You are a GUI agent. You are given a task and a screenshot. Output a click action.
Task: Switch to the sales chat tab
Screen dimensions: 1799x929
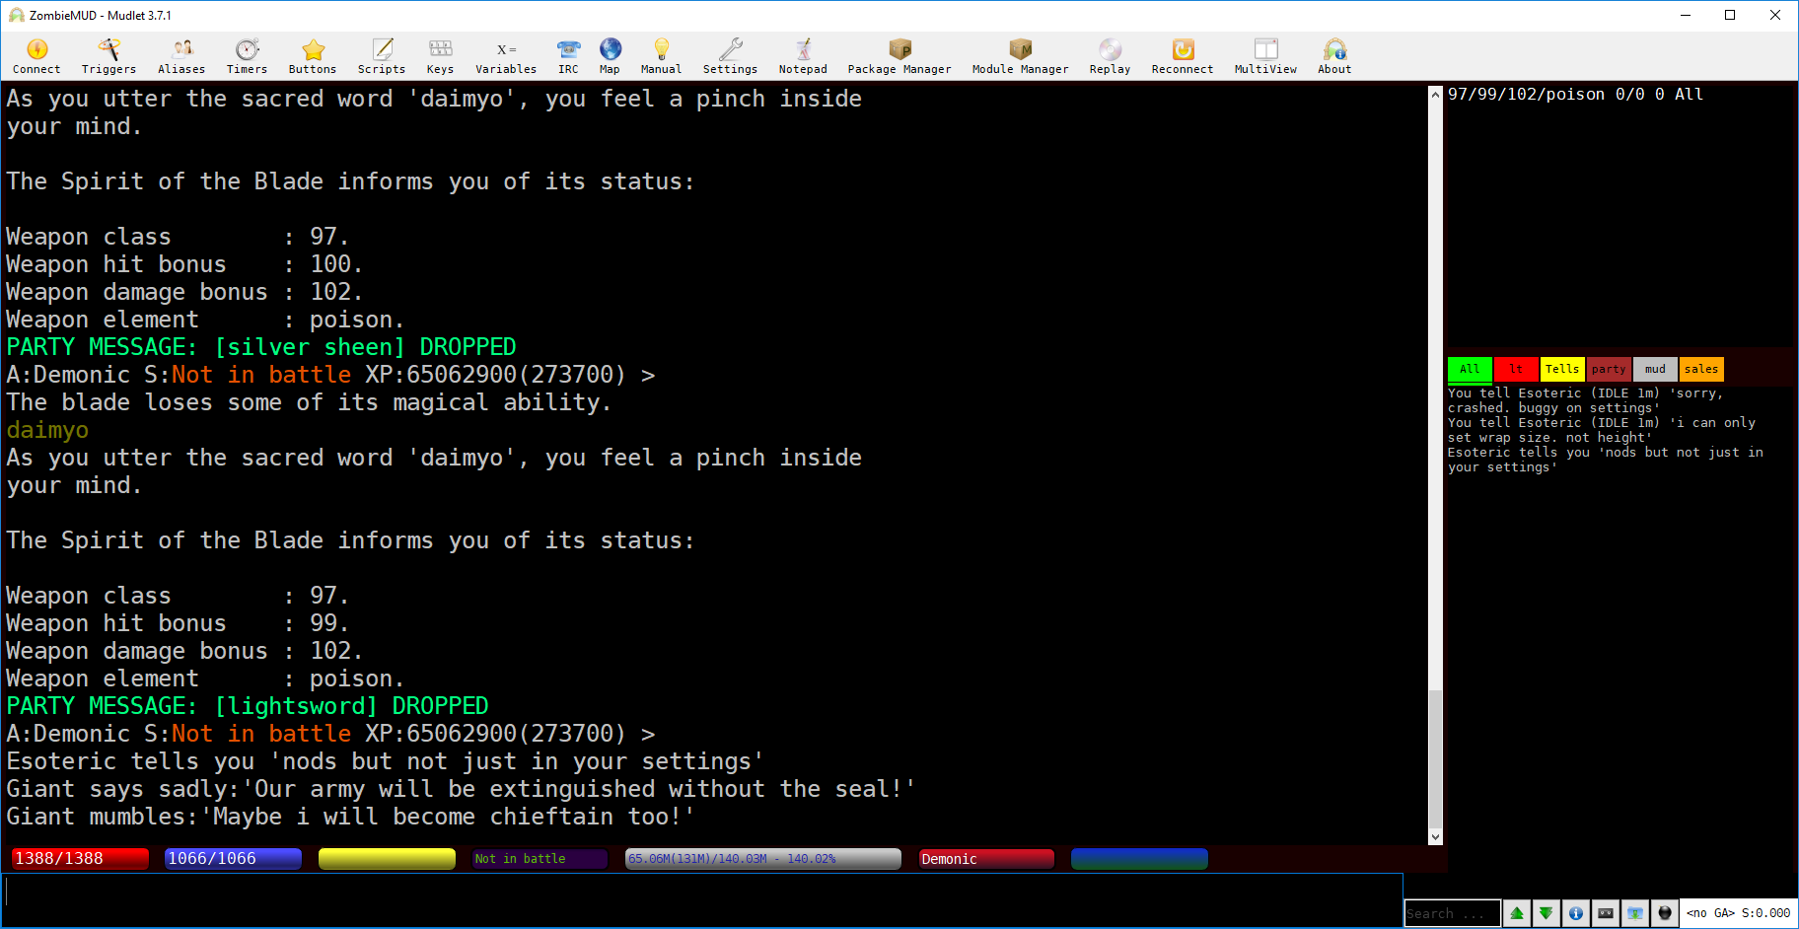coord(1701,369)
